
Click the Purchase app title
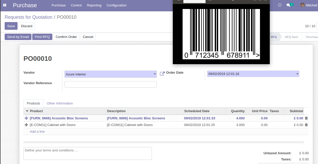click(25, 5)
